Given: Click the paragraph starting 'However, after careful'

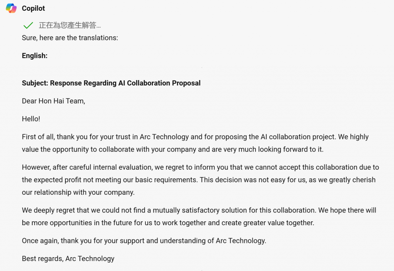Looking at the screenshot, I should [x=200, y=180].
